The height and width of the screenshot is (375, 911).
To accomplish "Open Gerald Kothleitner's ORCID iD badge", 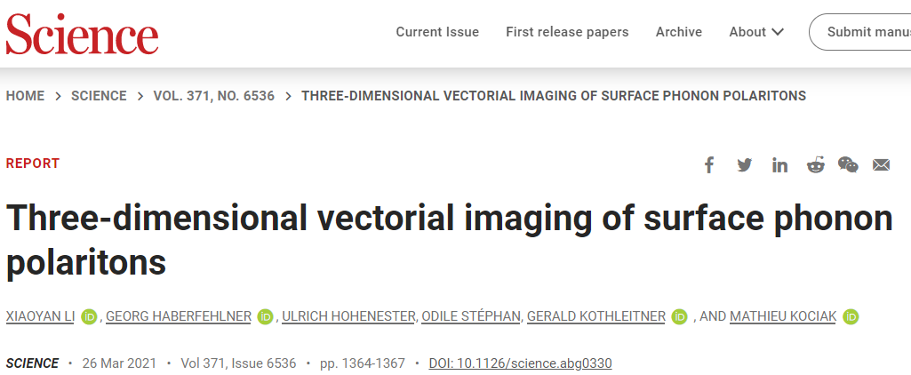I will [x=679, y=317].
